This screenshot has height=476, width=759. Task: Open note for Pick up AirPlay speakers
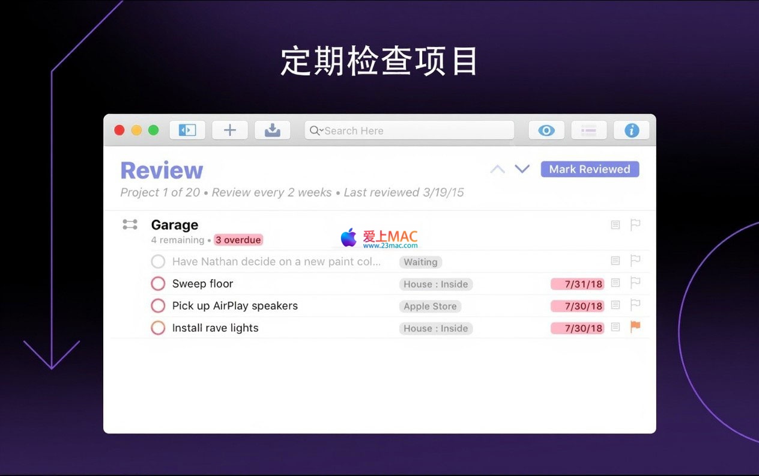tap(615, 305)
